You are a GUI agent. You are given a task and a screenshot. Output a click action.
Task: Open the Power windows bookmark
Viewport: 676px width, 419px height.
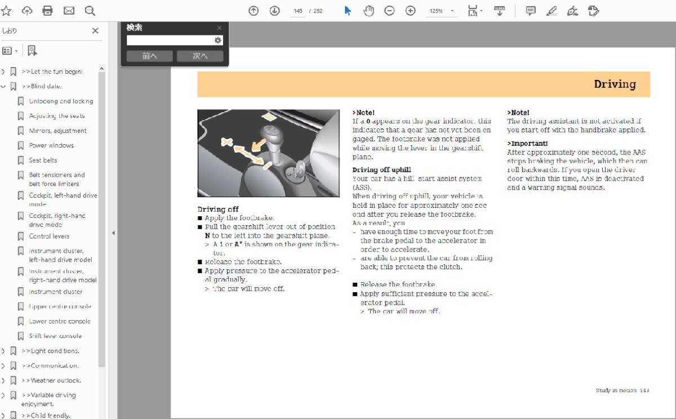click(51, 145)
